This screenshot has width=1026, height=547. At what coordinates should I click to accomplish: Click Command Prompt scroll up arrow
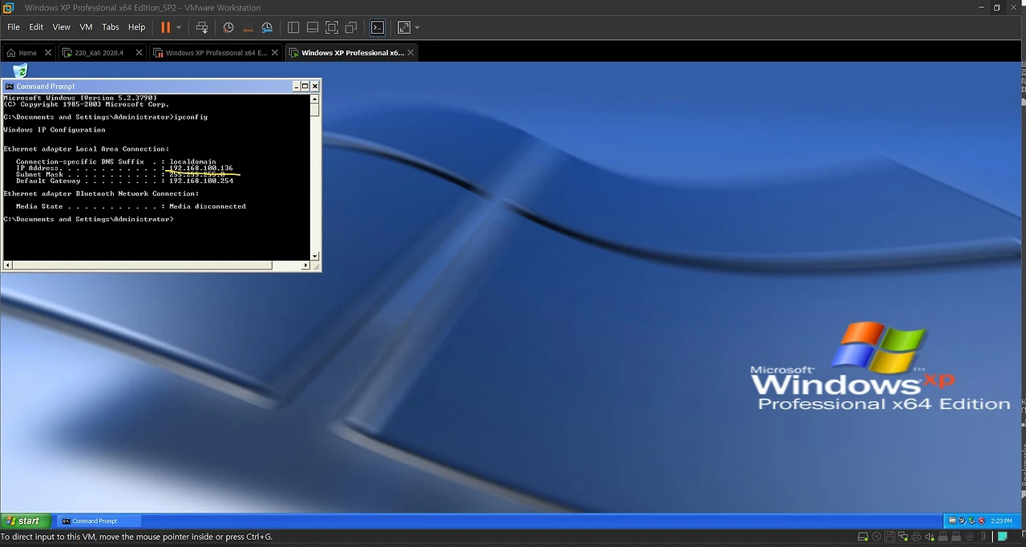315,98
